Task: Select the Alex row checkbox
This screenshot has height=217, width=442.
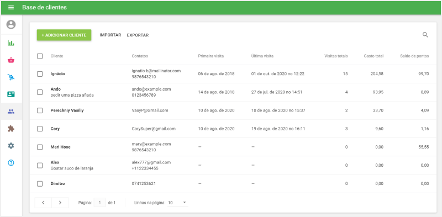Action: click(40, 166)
